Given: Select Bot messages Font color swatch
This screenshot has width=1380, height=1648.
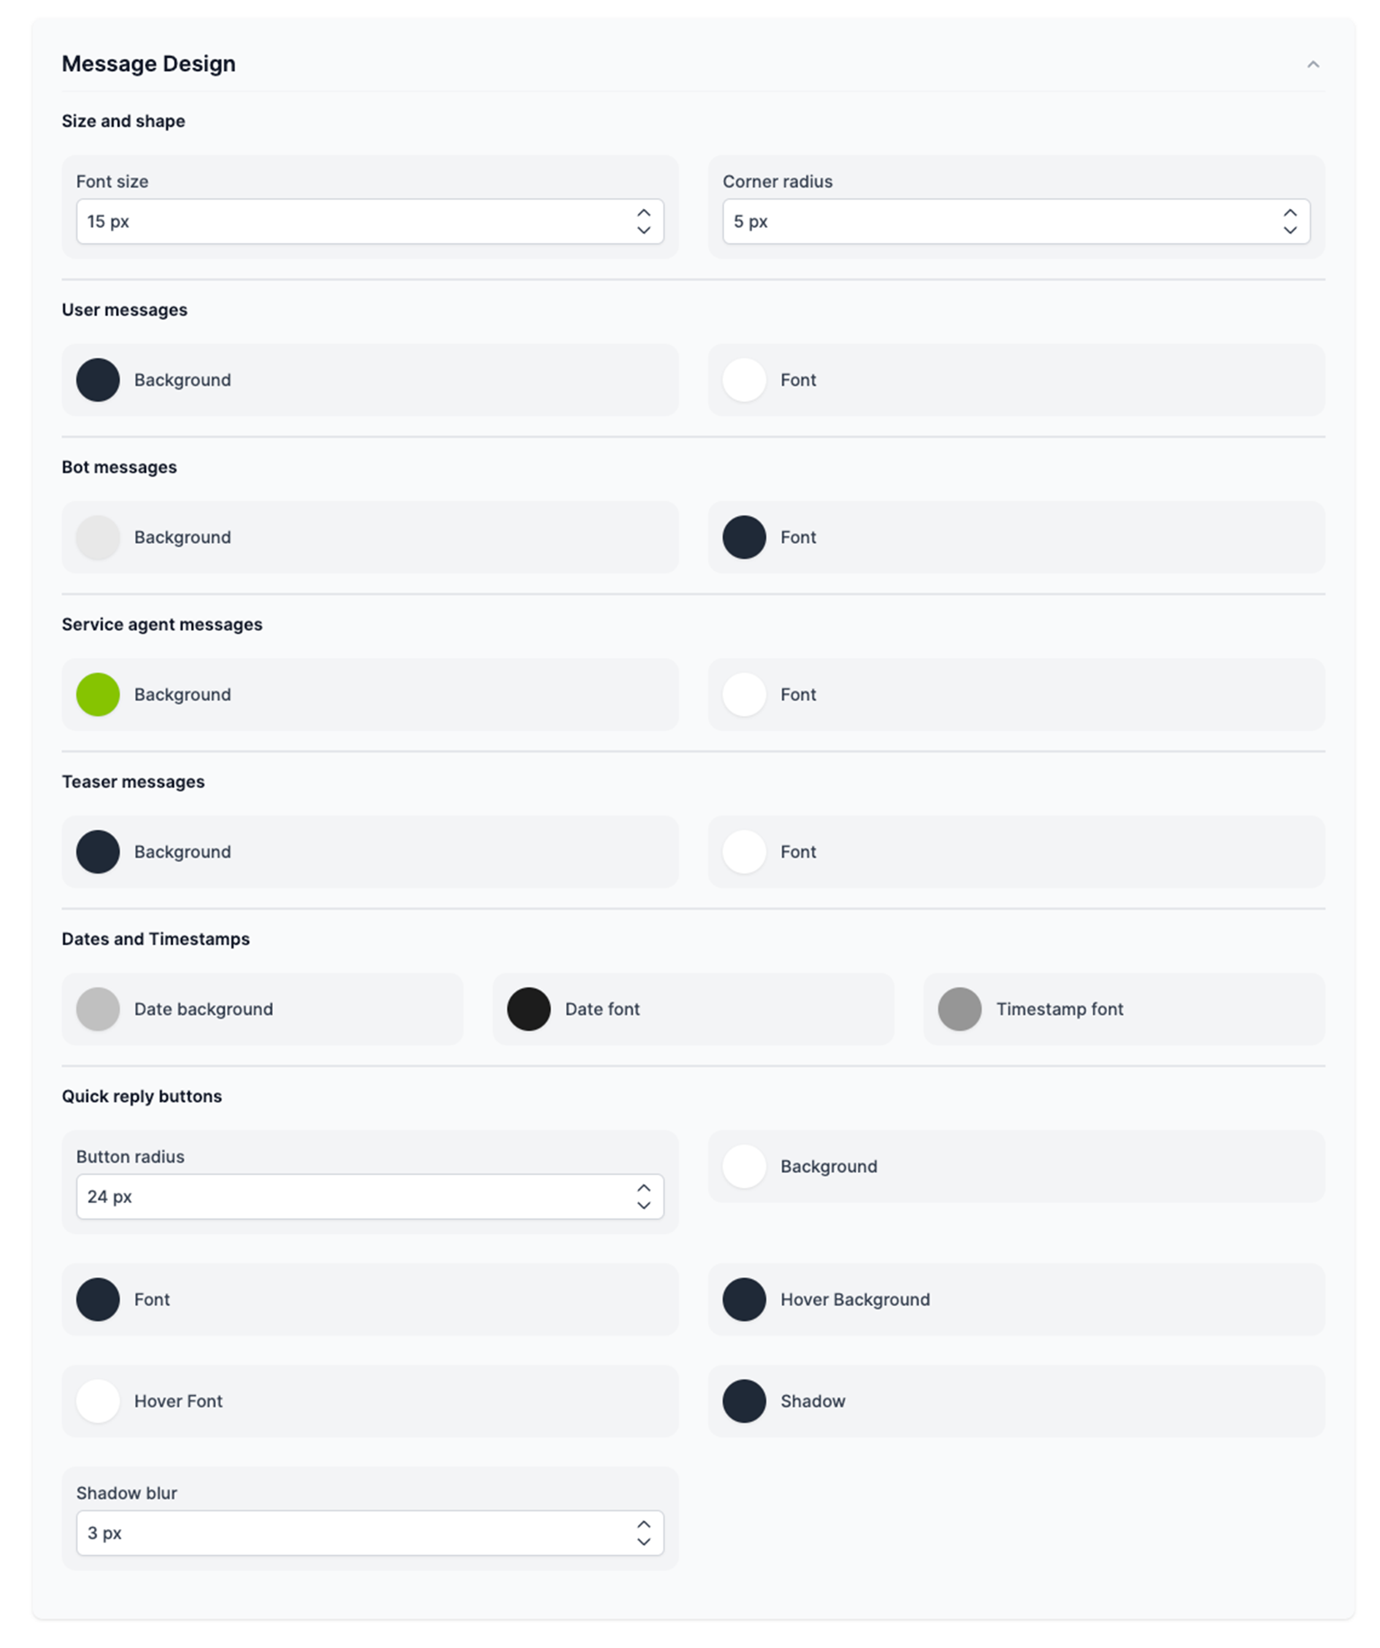Looking at the screenshot, I should [x=744, y=538].
